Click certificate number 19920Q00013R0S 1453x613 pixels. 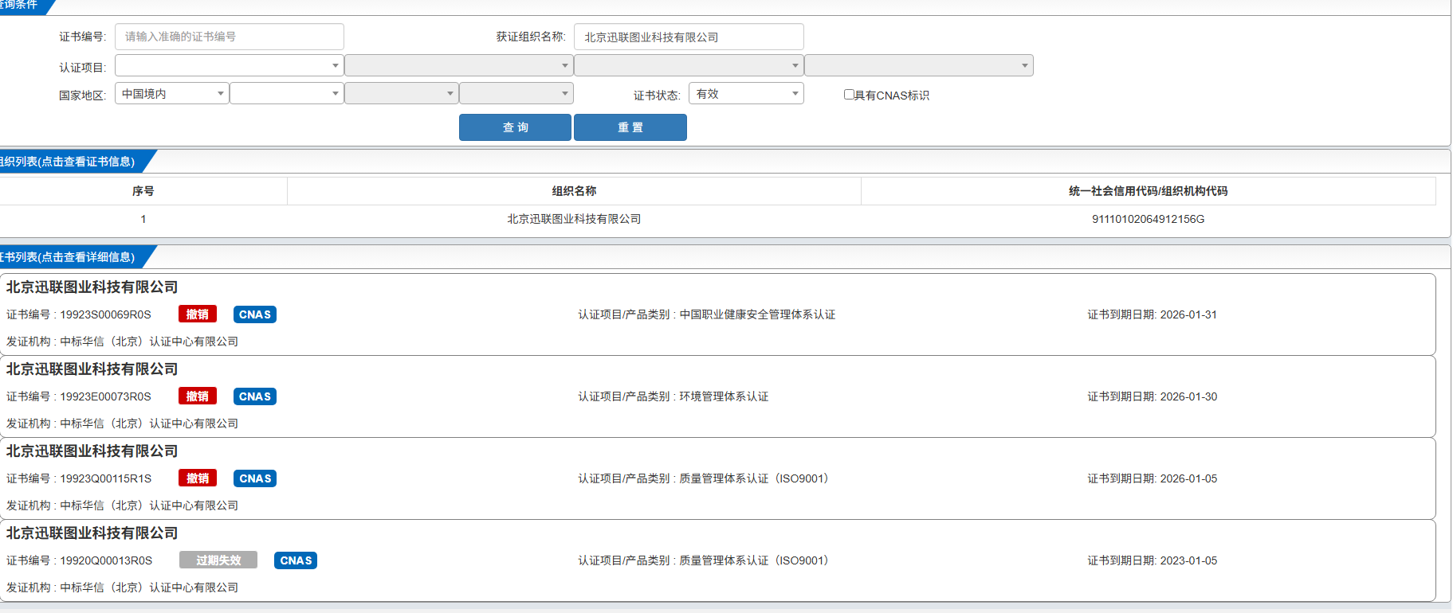[x=106, y=560]
